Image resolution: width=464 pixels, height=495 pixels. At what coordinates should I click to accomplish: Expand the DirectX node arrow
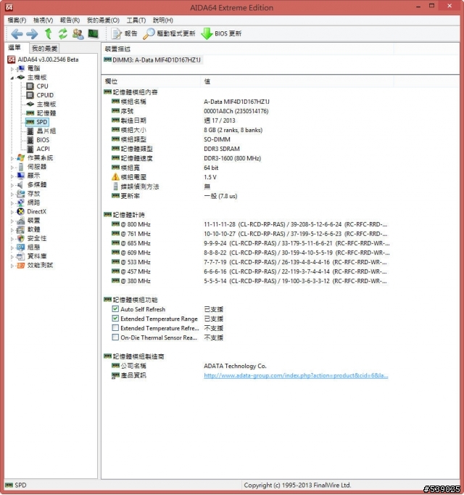12,212
